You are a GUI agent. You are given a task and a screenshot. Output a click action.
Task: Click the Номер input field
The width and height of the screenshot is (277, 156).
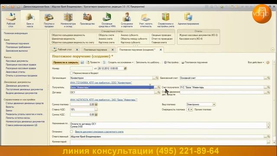tap(81, 68)
